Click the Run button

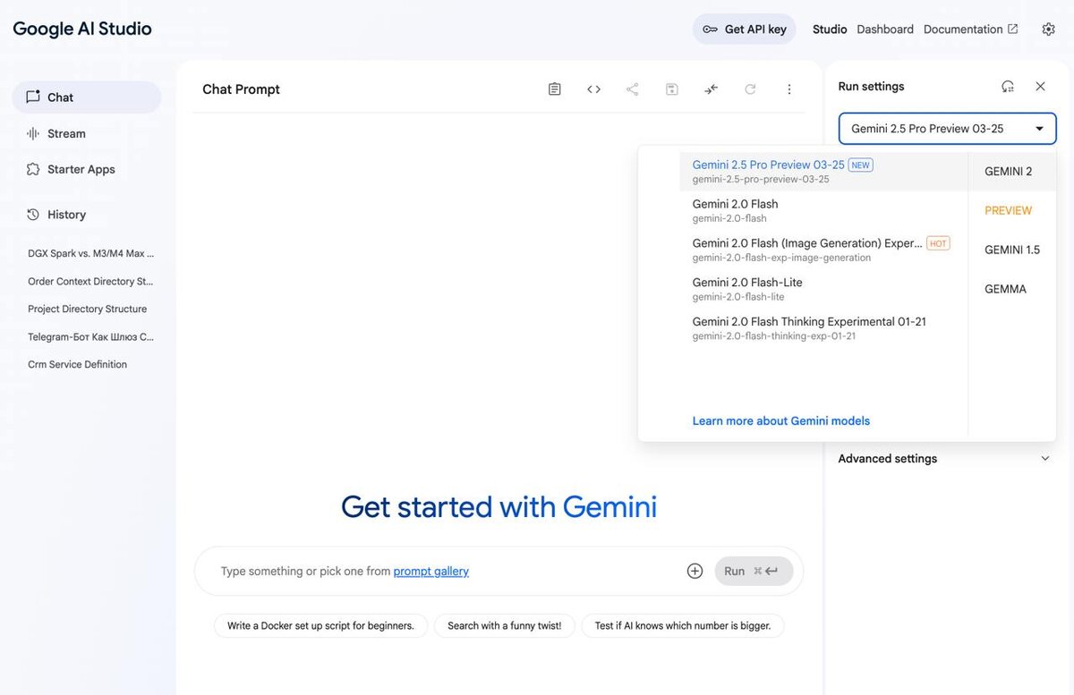click(754, 572)
